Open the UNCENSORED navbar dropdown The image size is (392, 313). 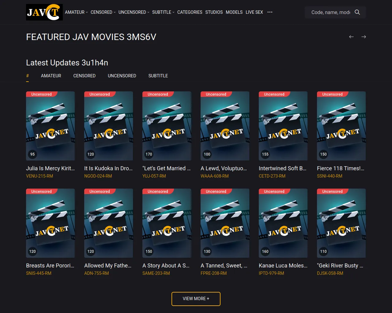tap(134, 12)
